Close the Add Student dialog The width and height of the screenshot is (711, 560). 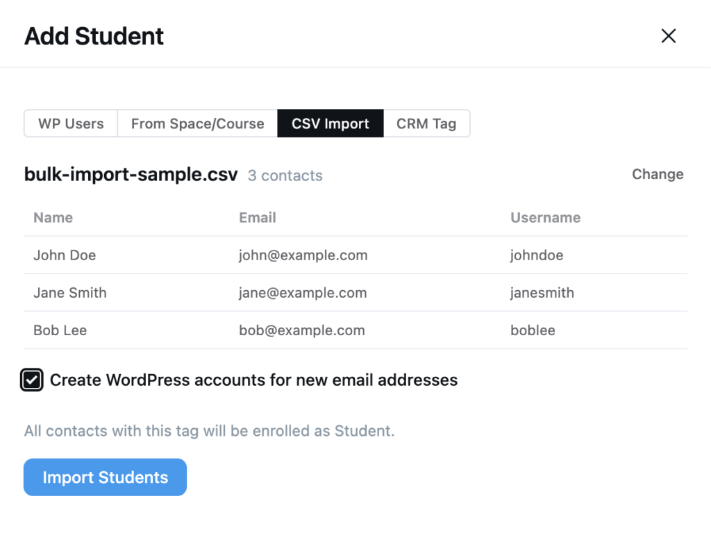click(x=668, y=35)
